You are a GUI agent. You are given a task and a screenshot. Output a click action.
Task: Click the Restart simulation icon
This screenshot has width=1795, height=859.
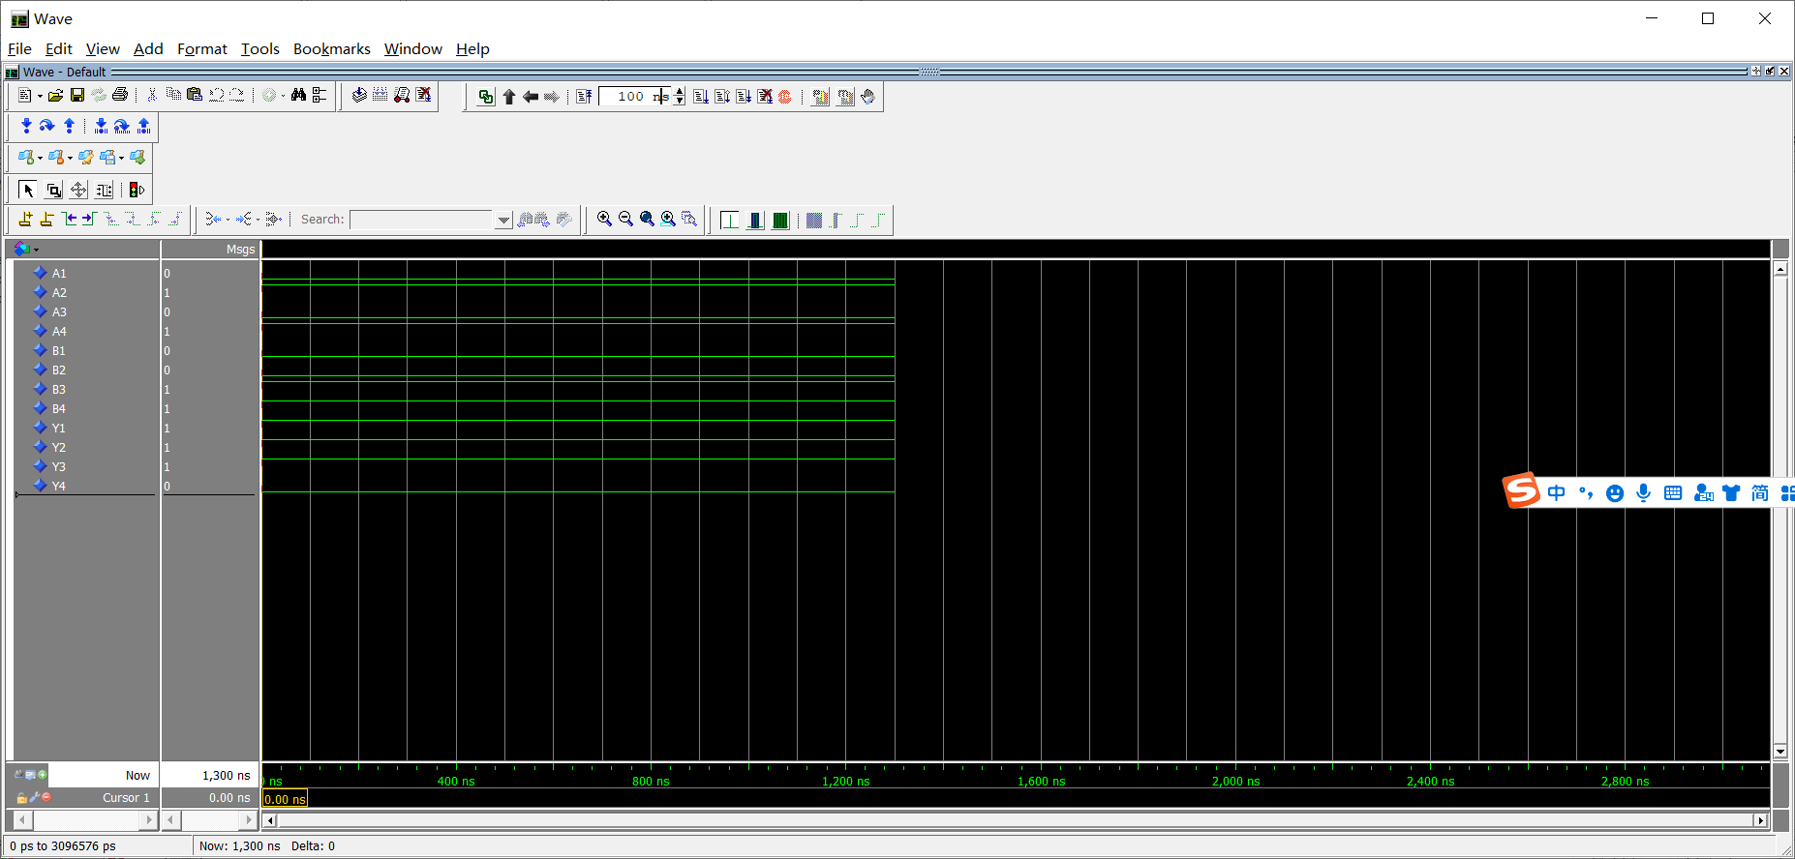click(584, 97)
